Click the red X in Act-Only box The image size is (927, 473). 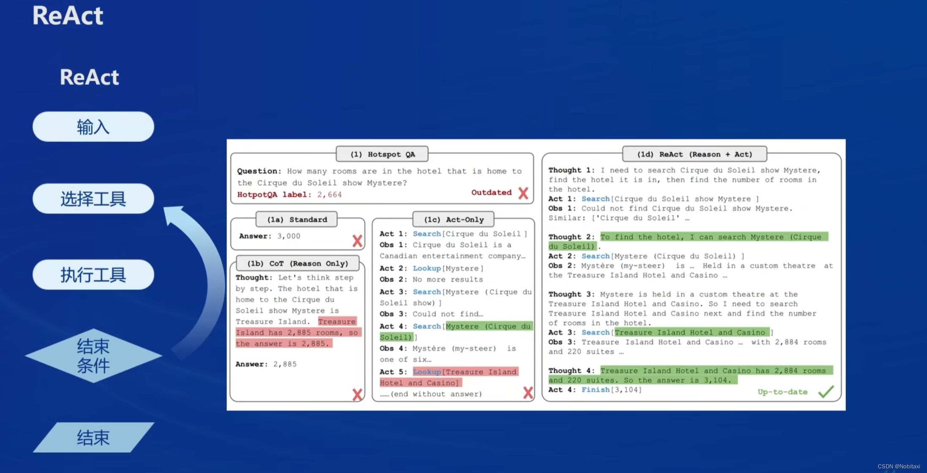(528, 392)
